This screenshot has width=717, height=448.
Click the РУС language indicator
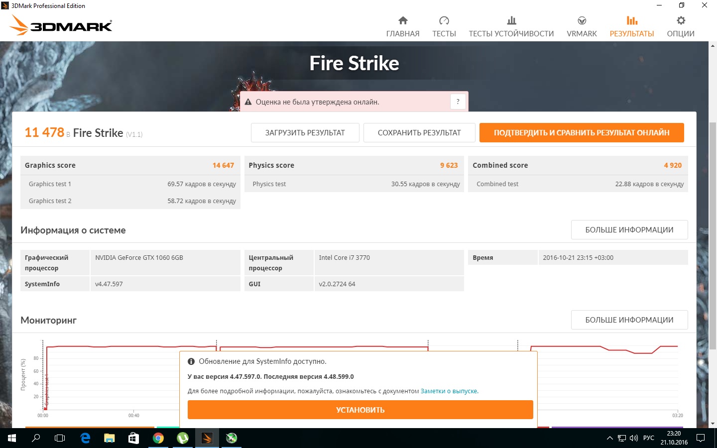click(649, 438)
